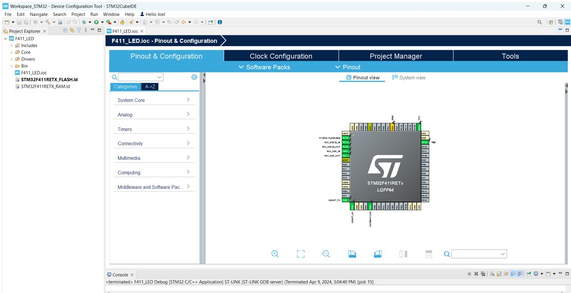Toggle Show Console When Standard Error Changes
571x293 pixels.
tap(520, 274)
